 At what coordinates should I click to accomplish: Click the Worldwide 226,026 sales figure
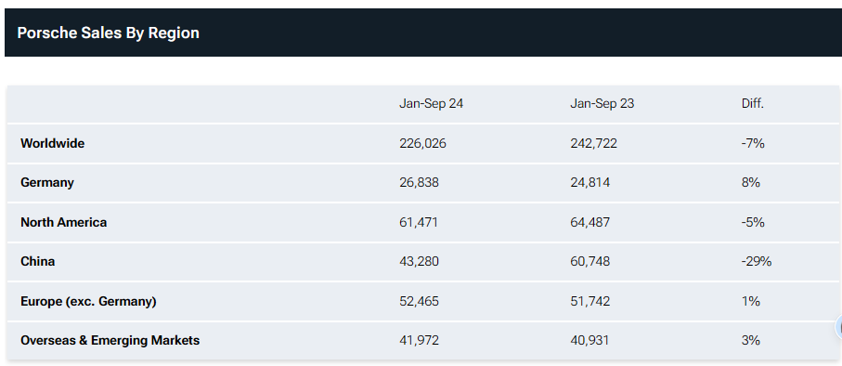[x=422, y=143]
